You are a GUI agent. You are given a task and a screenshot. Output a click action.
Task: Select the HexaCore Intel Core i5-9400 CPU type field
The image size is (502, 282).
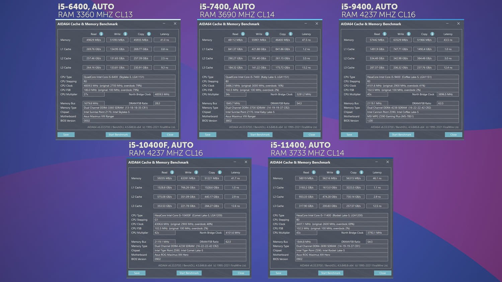pos(412,77)
